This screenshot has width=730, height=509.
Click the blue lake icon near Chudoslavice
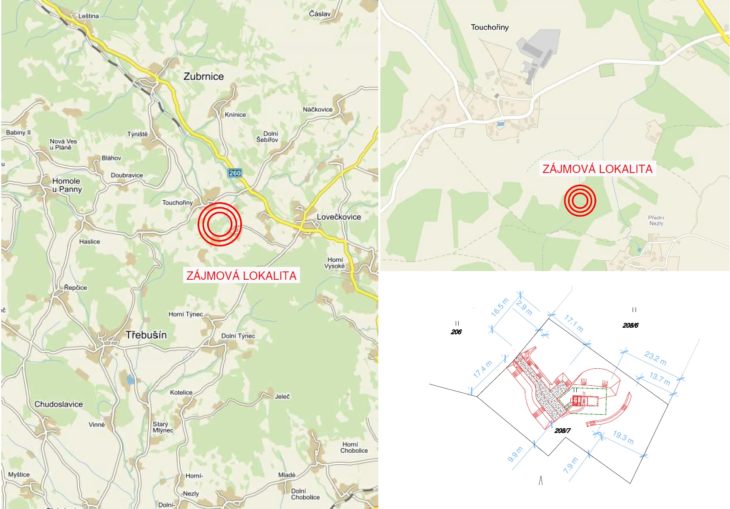tap(130, 379)
